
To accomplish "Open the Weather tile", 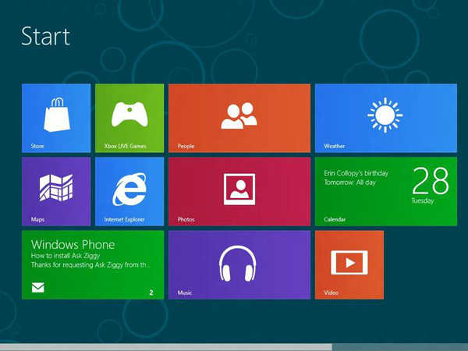I will point(386,119).
